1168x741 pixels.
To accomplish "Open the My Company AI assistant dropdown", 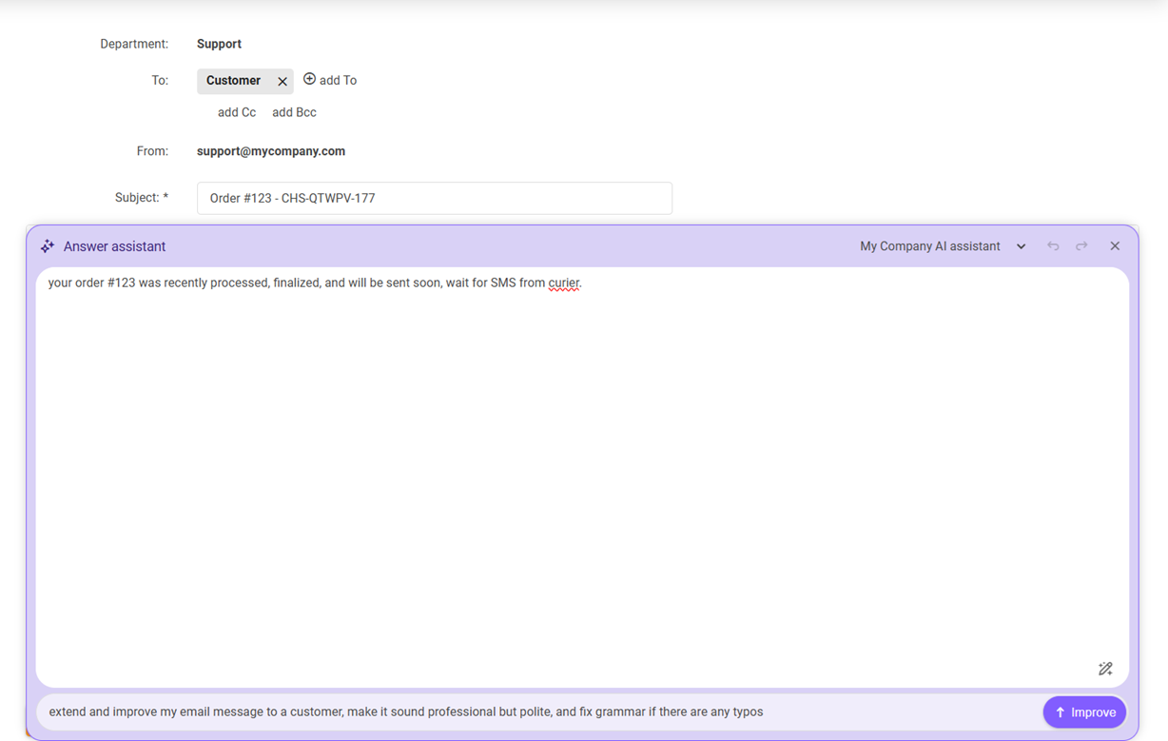I will [929, 246].
